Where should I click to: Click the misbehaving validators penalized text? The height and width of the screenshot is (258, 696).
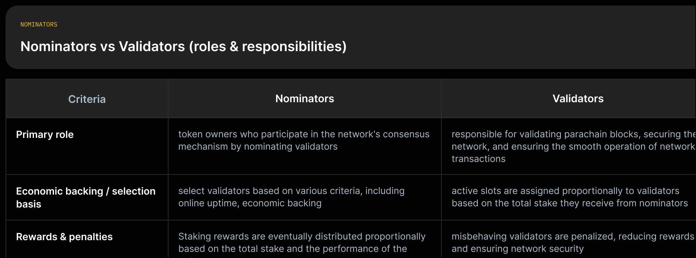(573, 243)
